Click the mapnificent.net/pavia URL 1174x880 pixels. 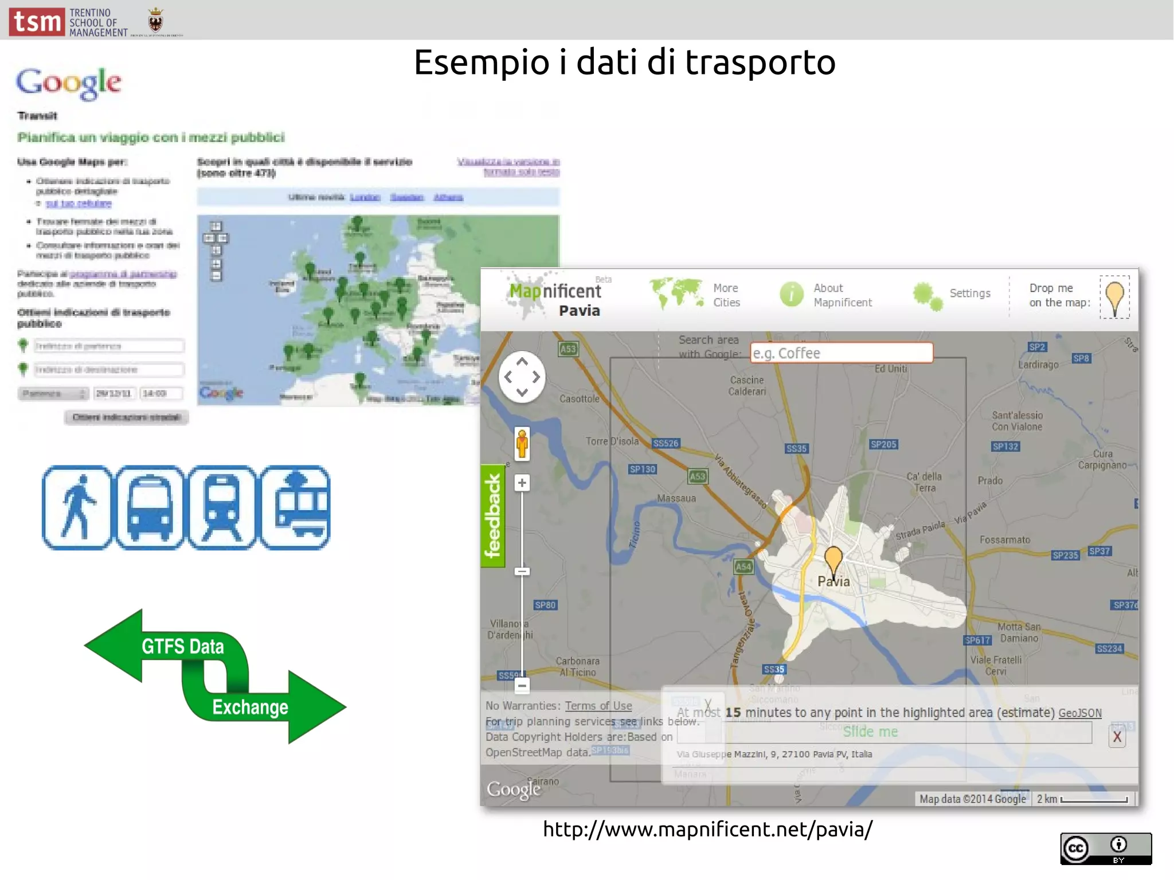coord(708,829)
